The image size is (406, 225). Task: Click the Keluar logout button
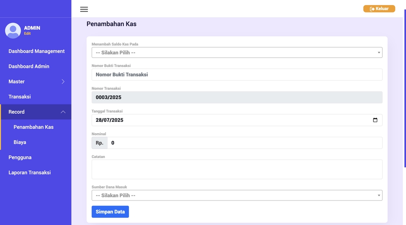click(x=379, y=9)
